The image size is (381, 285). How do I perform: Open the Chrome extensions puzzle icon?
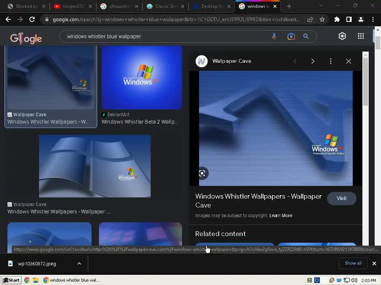pos(337,19)
